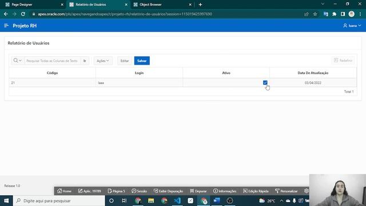366x206 pixels.
Task: Select the login cell luaa
Action: pyautogui.click(x=139, y=82)
